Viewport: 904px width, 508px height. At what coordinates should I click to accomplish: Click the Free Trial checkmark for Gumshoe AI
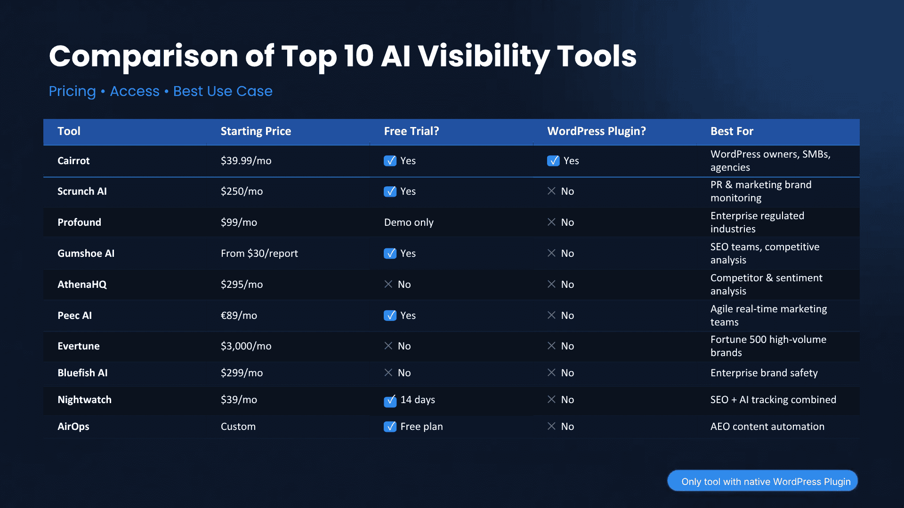(390, 254)
